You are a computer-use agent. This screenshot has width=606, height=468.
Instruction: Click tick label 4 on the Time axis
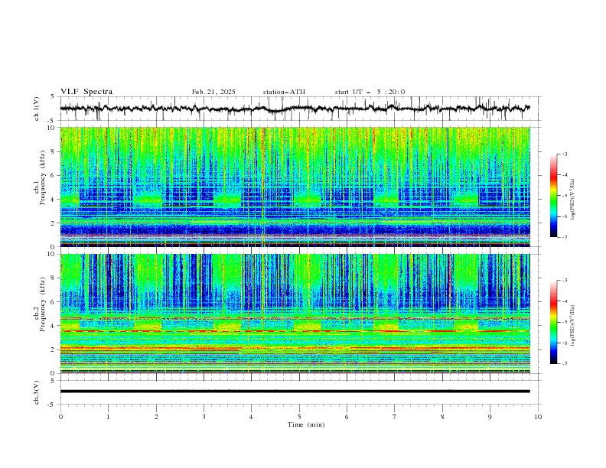tap(251, 417)
